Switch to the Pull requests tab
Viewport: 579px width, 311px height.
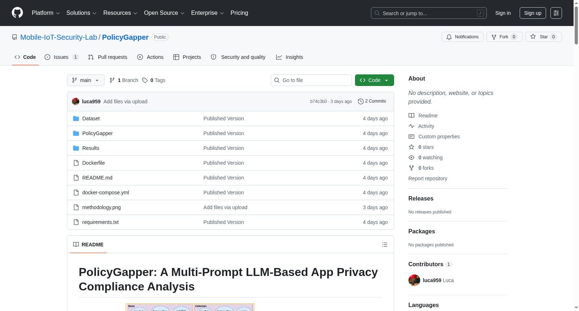point(107,57)
